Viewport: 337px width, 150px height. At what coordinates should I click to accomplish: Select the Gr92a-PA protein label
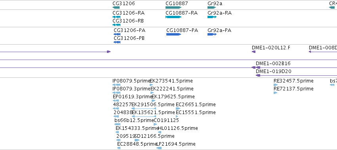[x=219, y=30]
